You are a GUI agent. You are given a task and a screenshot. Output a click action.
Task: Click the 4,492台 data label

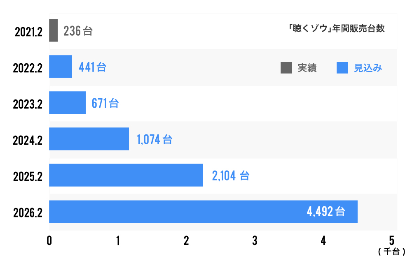click(x=326, y=212)
